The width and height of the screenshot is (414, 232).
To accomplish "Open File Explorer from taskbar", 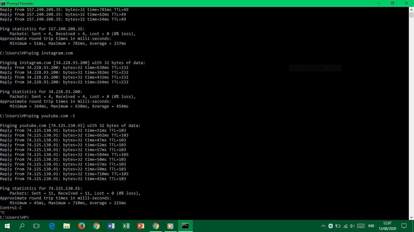I will [67, 226].
